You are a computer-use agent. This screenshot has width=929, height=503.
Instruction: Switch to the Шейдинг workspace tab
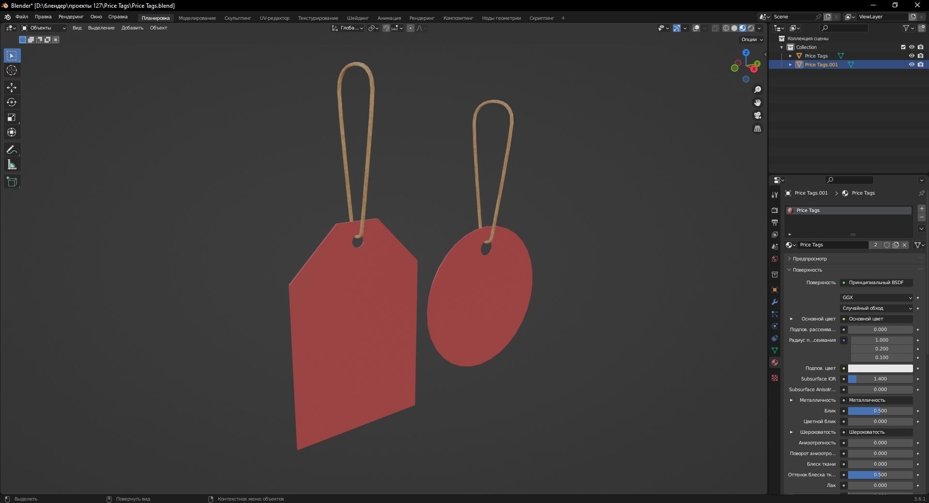[x=357, y=18]
